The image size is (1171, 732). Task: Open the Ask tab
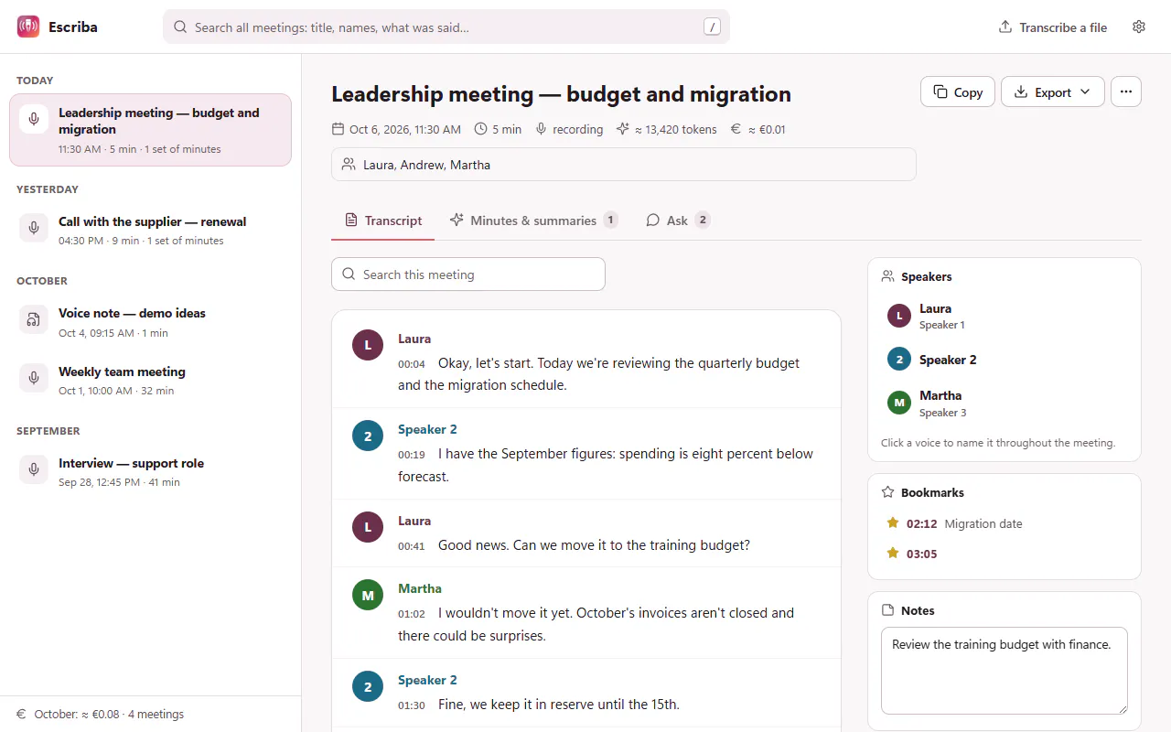coord(678,221)
